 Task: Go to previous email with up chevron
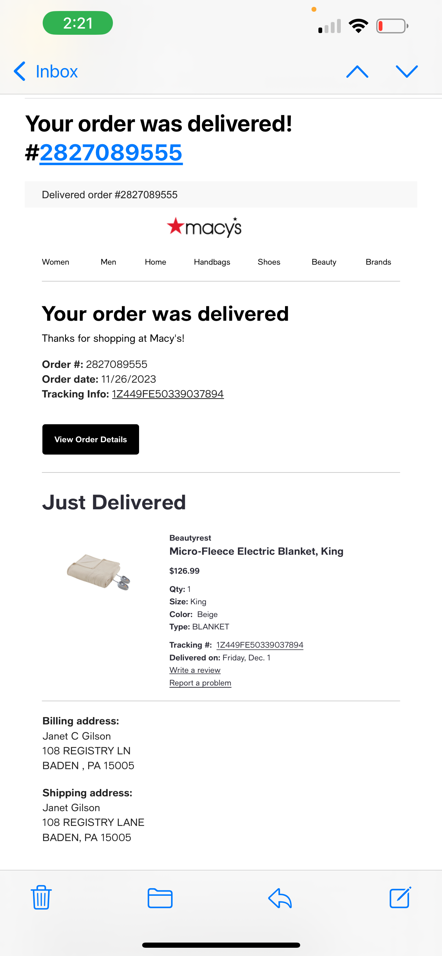357,71
